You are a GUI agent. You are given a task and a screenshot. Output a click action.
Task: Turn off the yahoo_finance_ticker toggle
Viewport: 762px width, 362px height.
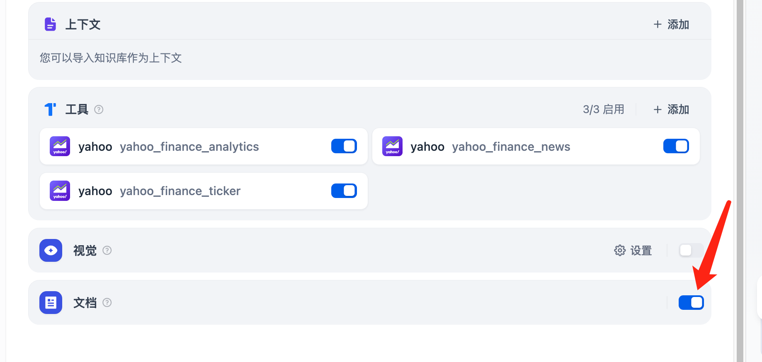(x=344, y=191)
